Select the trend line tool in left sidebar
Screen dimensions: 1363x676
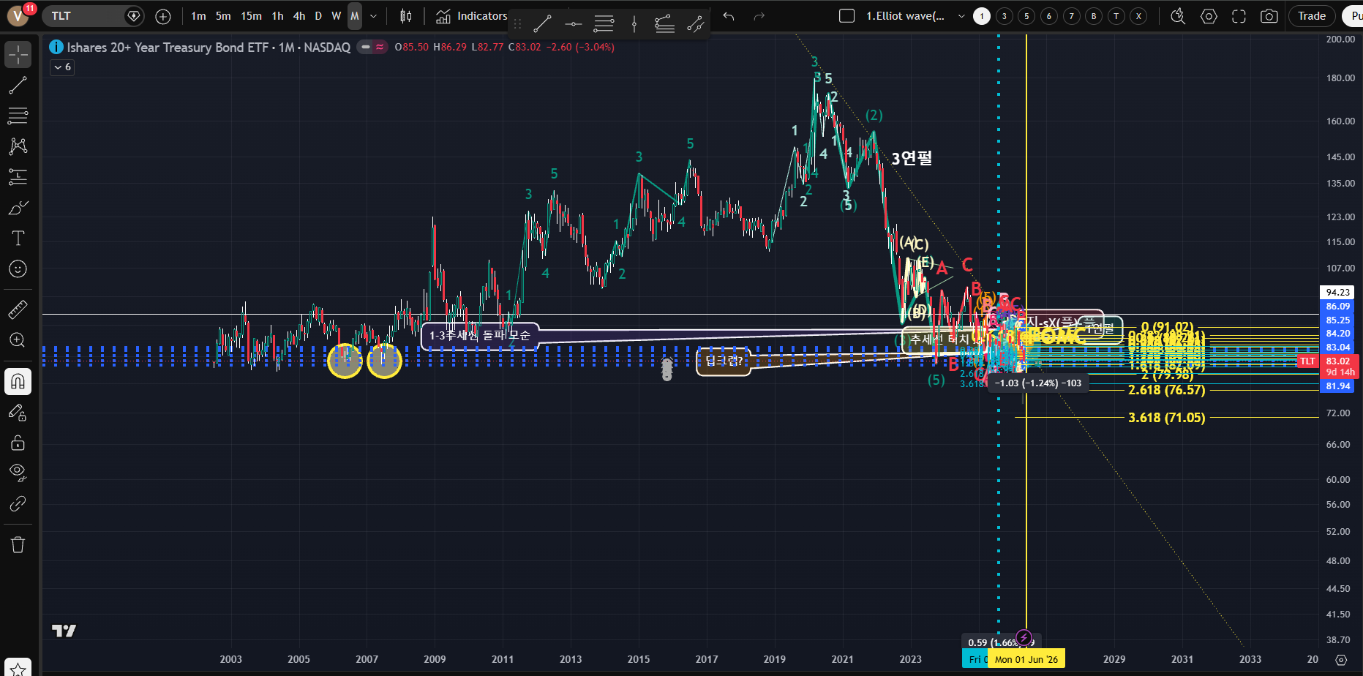pyautogui.click(x=18, y=85)
